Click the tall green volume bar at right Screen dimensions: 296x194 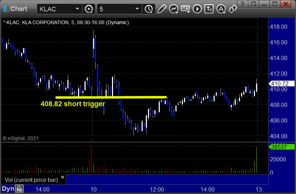coord(256,160)
